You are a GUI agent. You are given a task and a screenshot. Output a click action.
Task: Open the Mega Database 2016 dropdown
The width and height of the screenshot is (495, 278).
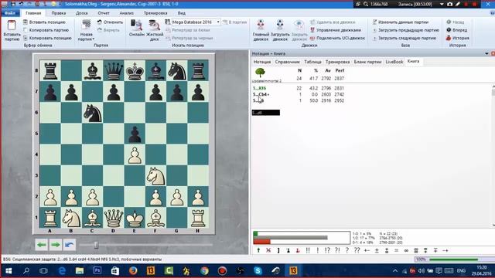click(218, 22)
